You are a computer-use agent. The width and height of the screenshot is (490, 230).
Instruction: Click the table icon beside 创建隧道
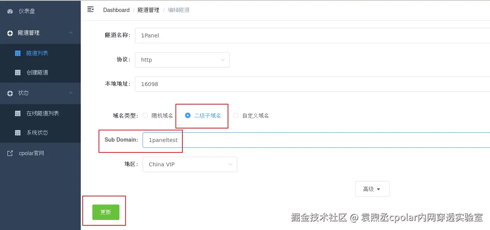click(18, 73)
